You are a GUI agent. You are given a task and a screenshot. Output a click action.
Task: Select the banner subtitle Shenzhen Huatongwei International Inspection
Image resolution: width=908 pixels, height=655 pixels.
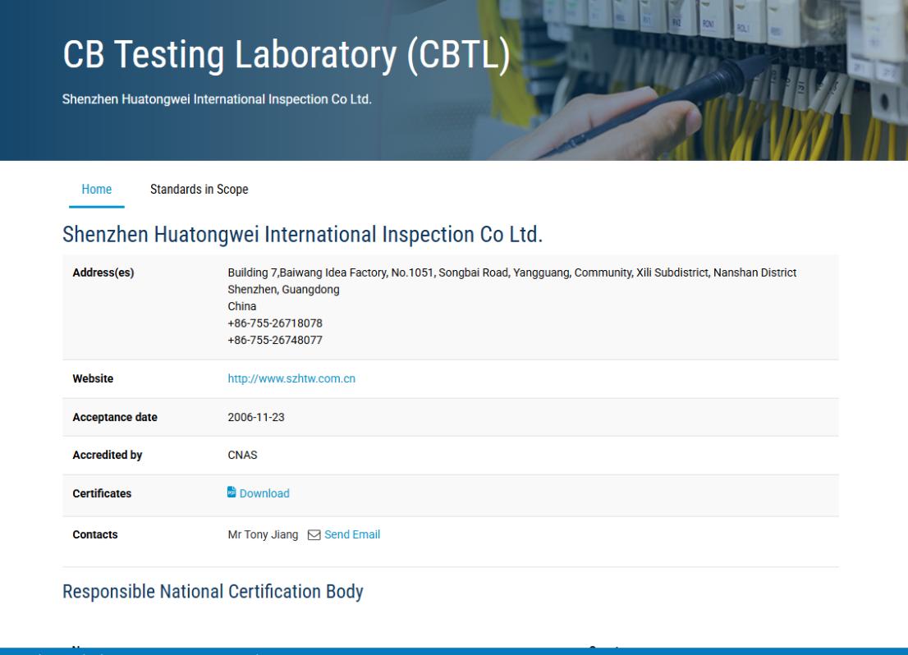(x=217, y=99)
